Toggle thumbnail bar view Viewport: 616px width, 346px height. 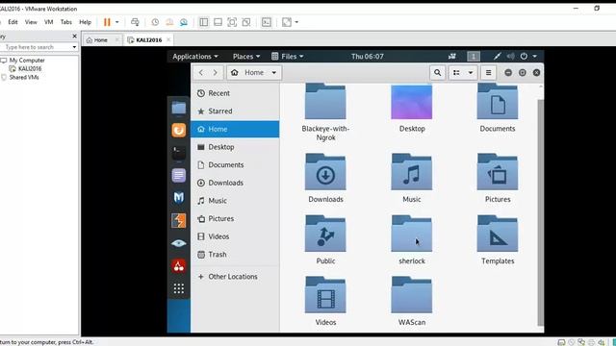coord(218,22)
